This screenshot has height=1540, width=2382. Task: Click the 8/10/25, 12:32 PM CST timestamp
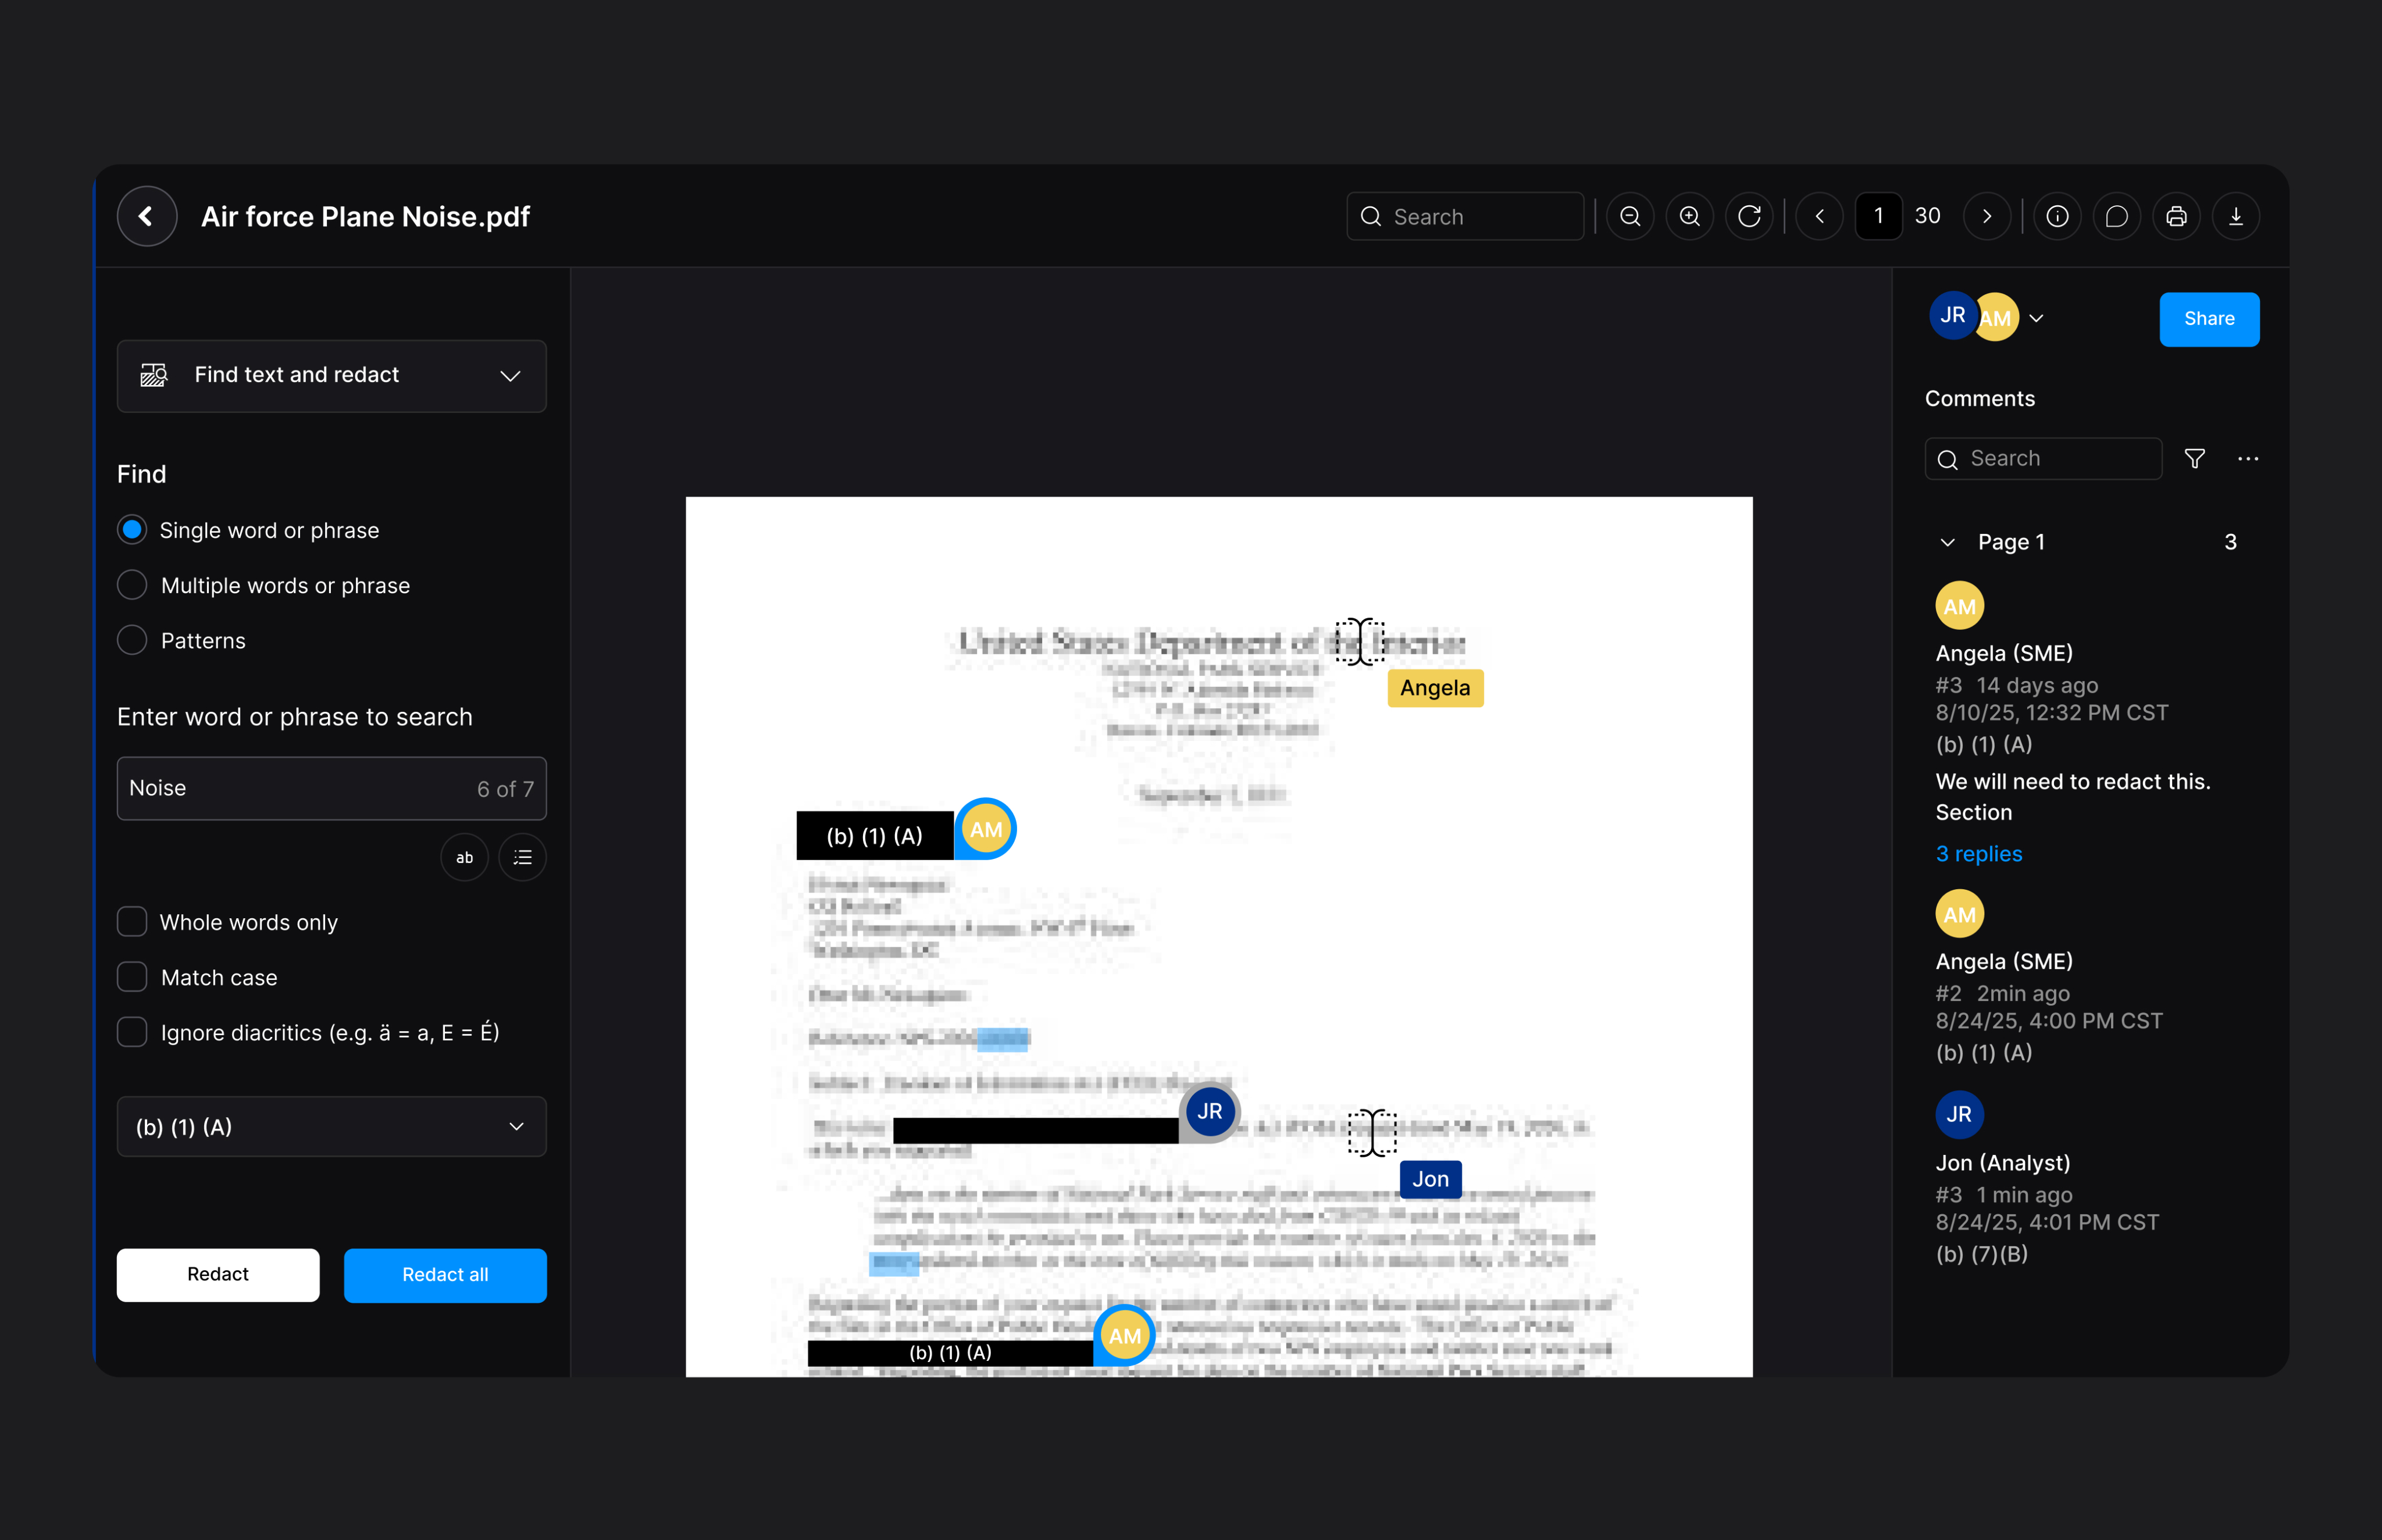(2052, 712)
